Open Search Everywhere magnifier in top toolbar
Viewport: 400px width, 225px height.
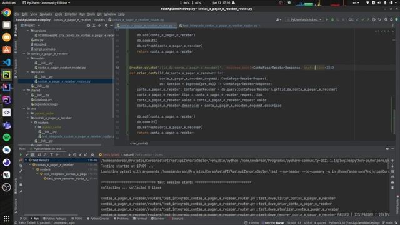tap(386, 19)
